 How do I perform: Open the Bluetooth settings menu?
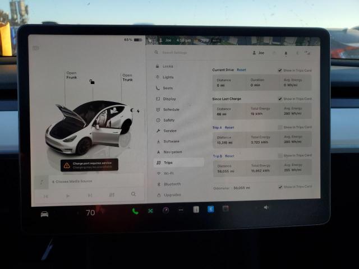(169, 184)
